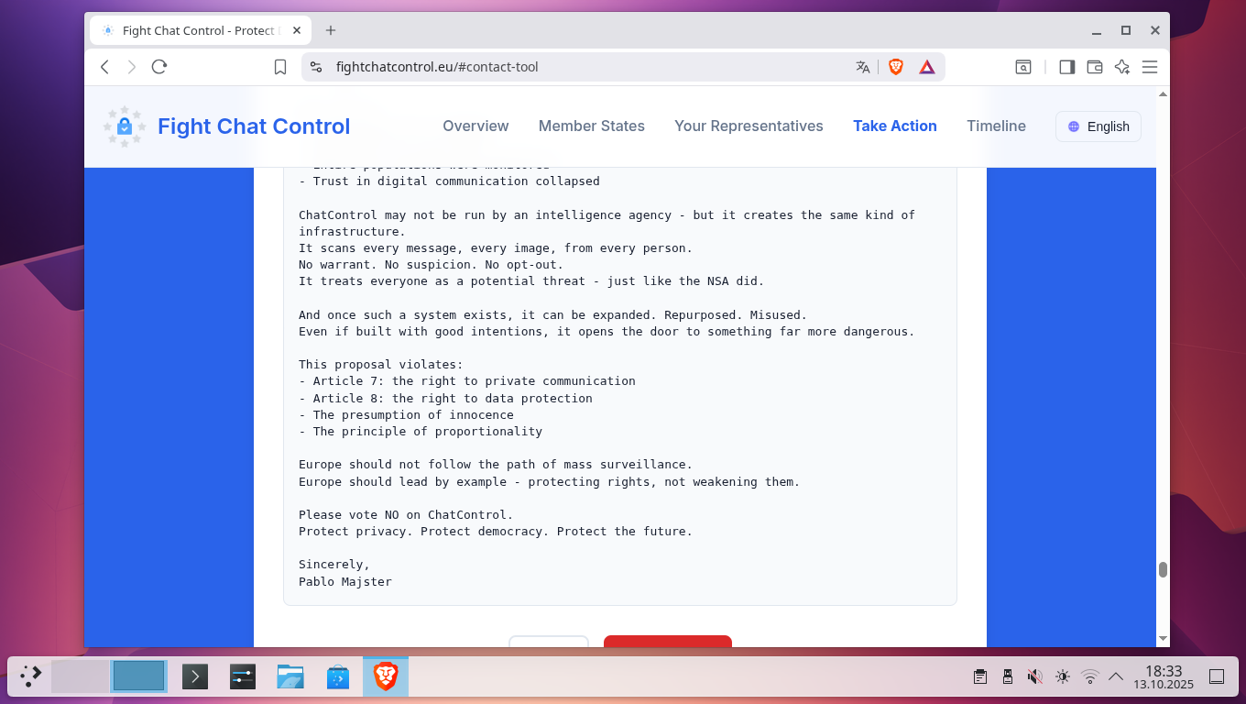
Task: Select the Your Representatives nav item
Action: click(x=749, y=126)
